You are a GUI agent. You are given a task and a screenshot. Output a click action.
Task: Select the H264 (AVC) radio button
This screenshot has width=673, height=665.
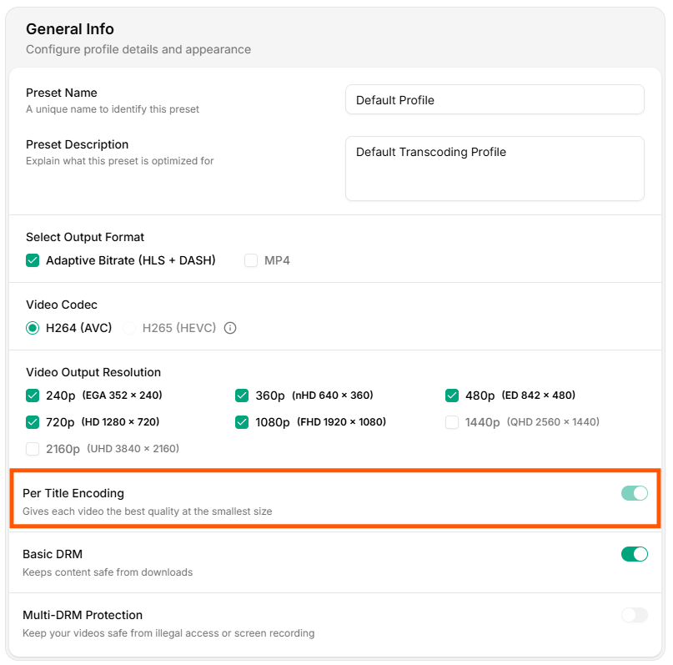(x=33, y=328)
